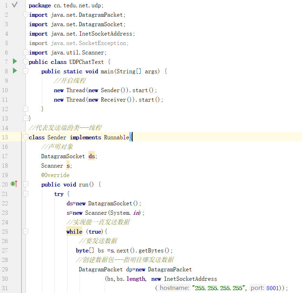This screenshot has width=302, height=293.
Task: Run main method using line 8 run arrow
Action: pos(15,71)
